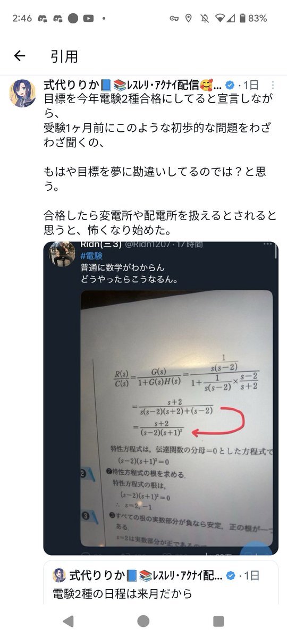Open the small avatar in the quoted tweet
287x638 pixels.
tap(60, 576)
